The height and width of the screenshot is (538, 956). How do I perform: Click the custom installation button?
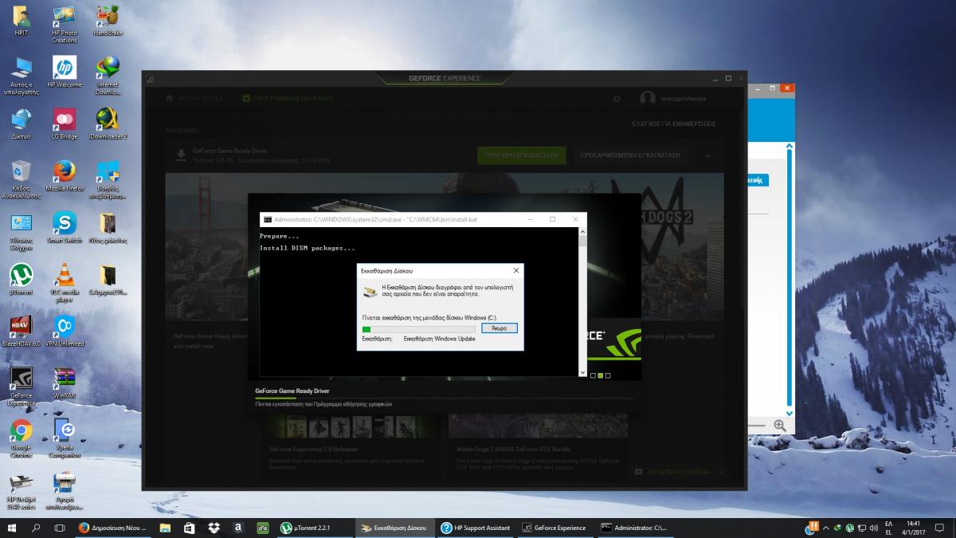click(630, 155)
